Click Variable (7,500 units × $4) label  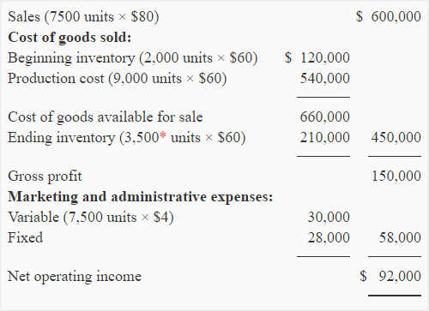pos(91,218)
